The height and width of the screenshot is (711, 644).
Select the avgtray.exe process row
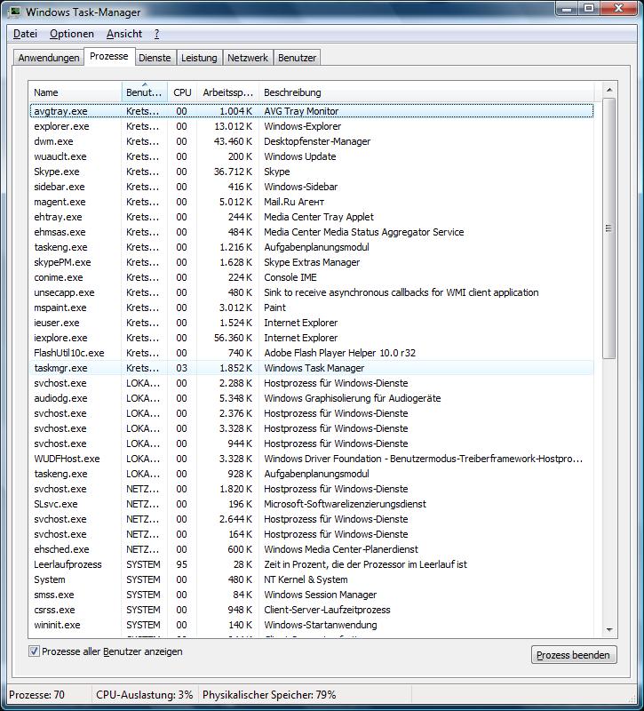coord(312,111)
